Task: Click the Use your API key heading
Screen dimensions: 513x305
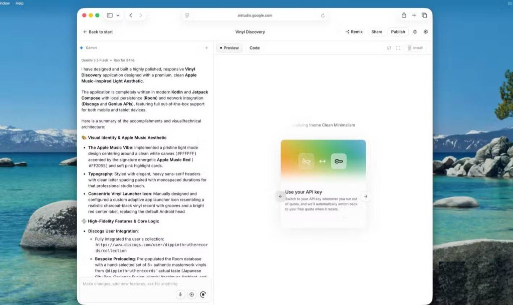Action: [x=304, y=192]
